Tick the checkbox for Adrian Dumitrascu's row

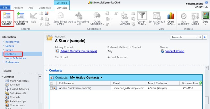coord(51,88)
